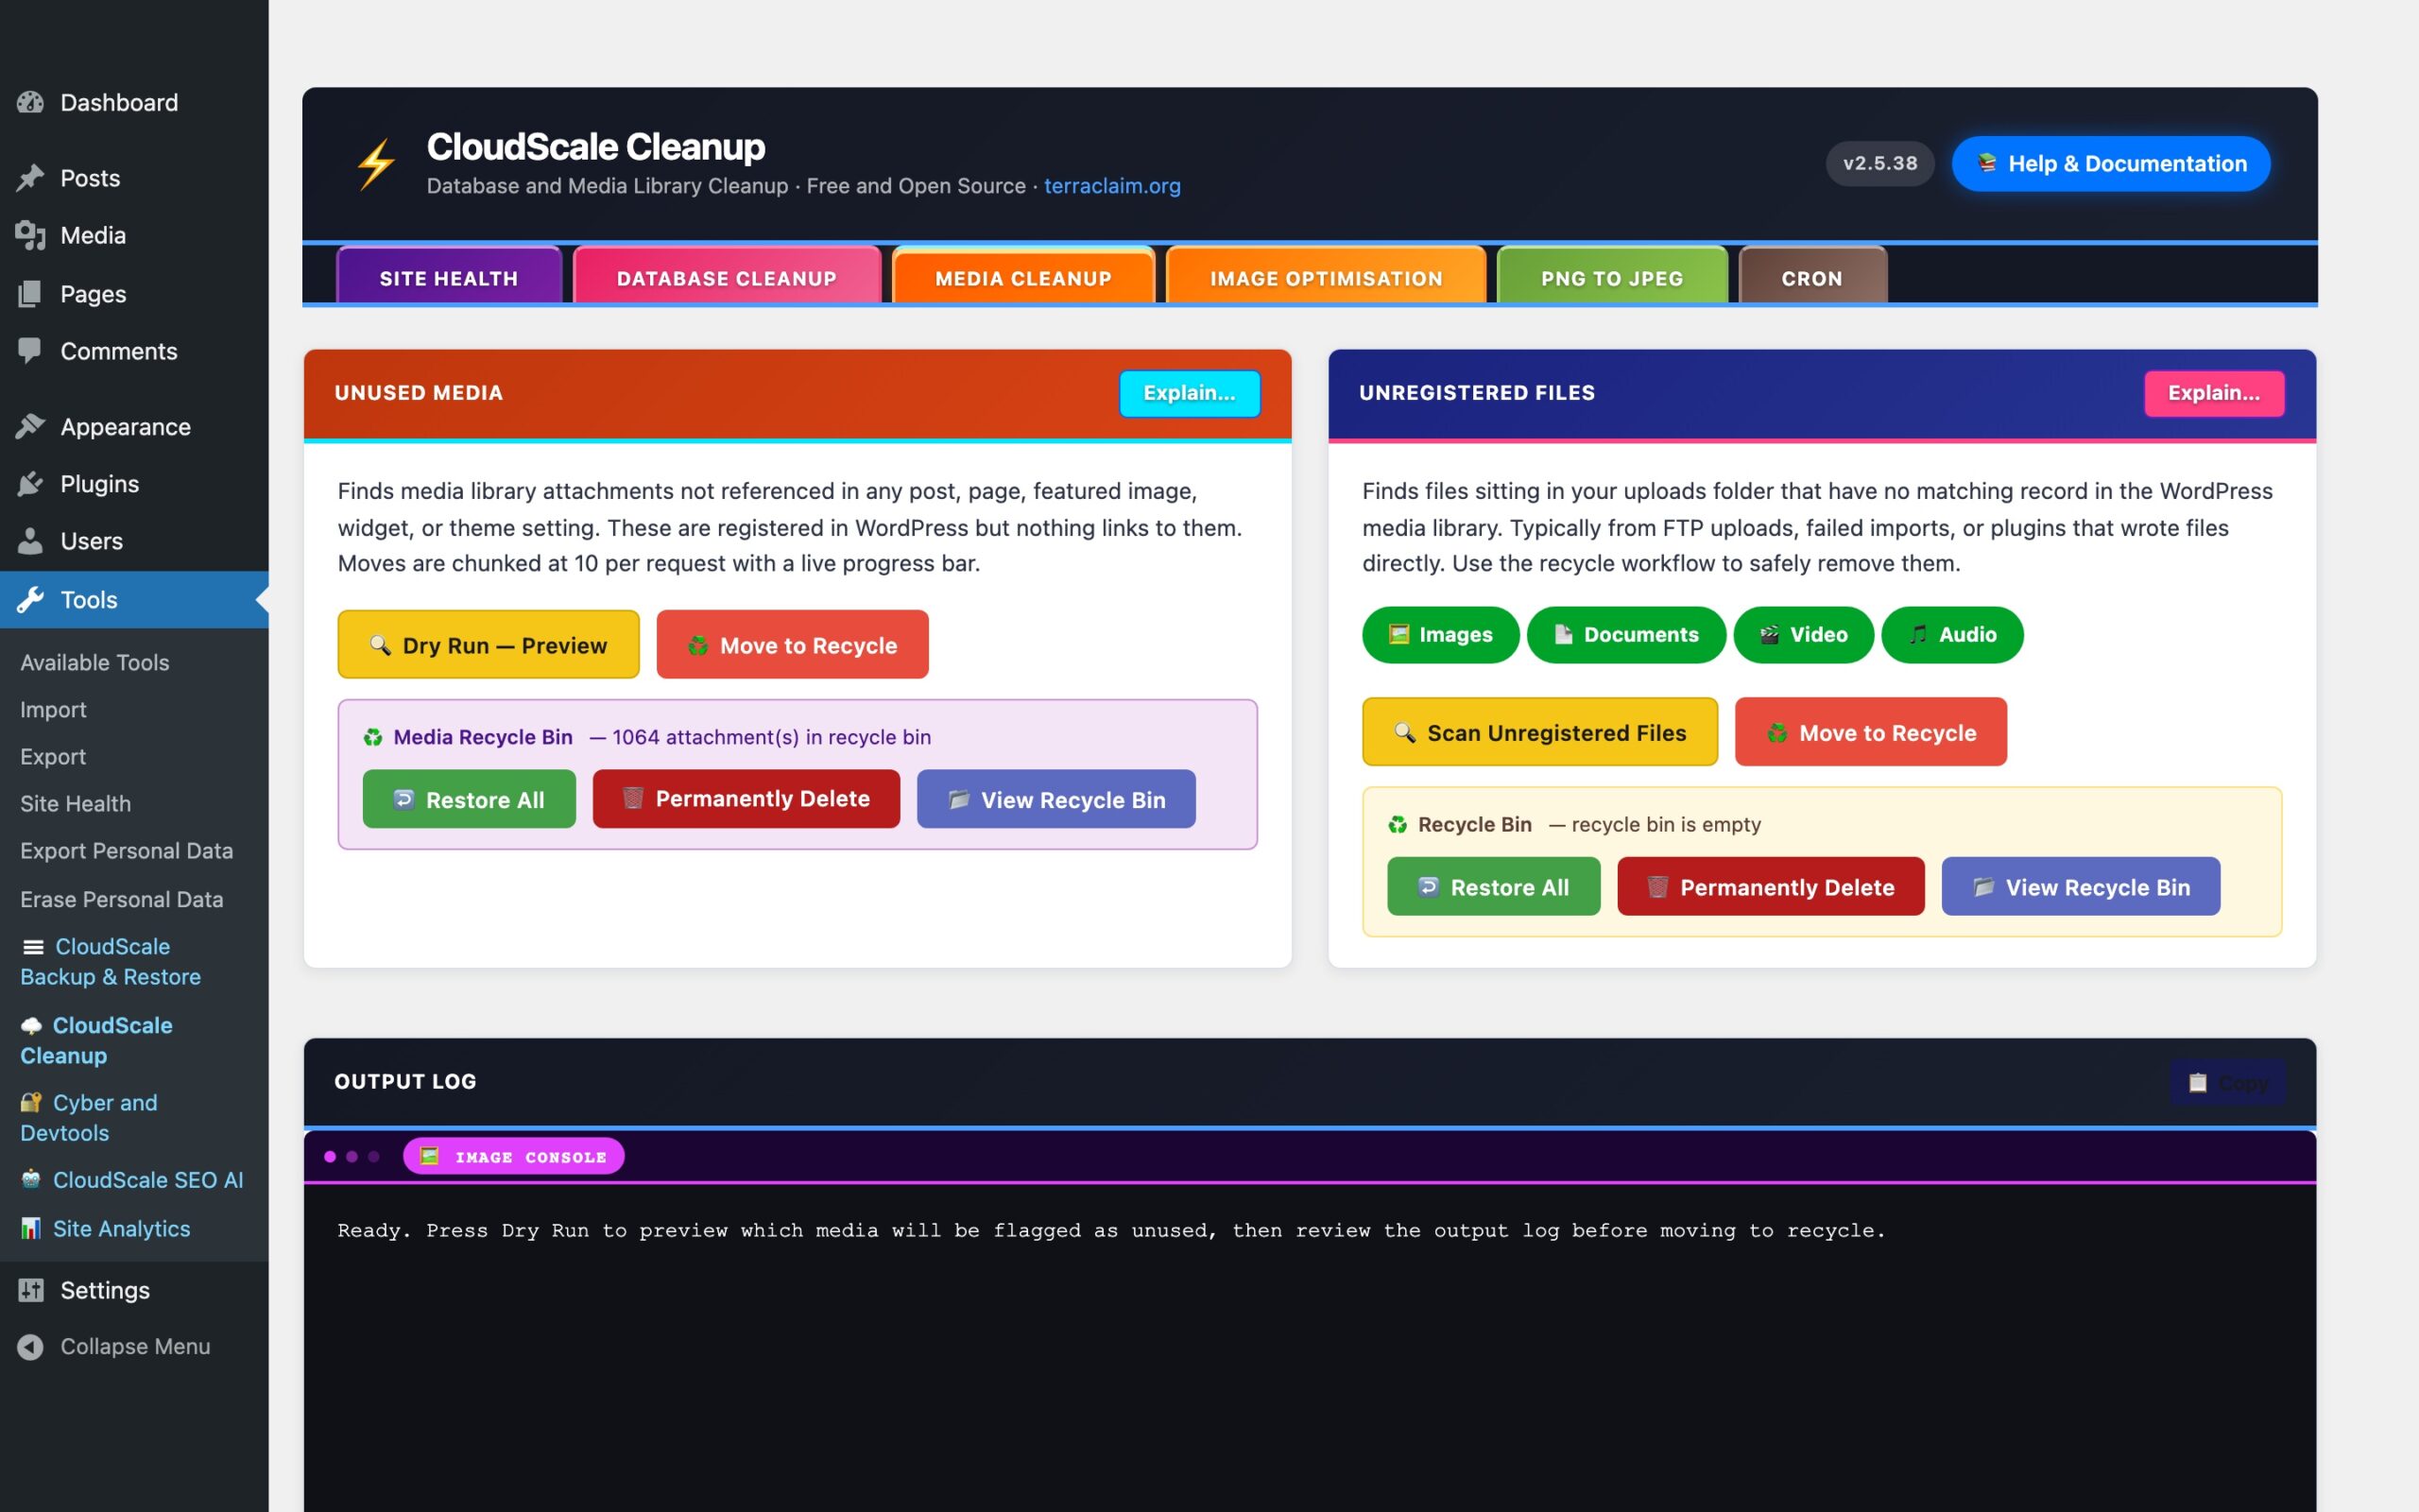Click the Settings sliders icon
Viewport: 2419px width, 1512px height.
point(30,1289)
